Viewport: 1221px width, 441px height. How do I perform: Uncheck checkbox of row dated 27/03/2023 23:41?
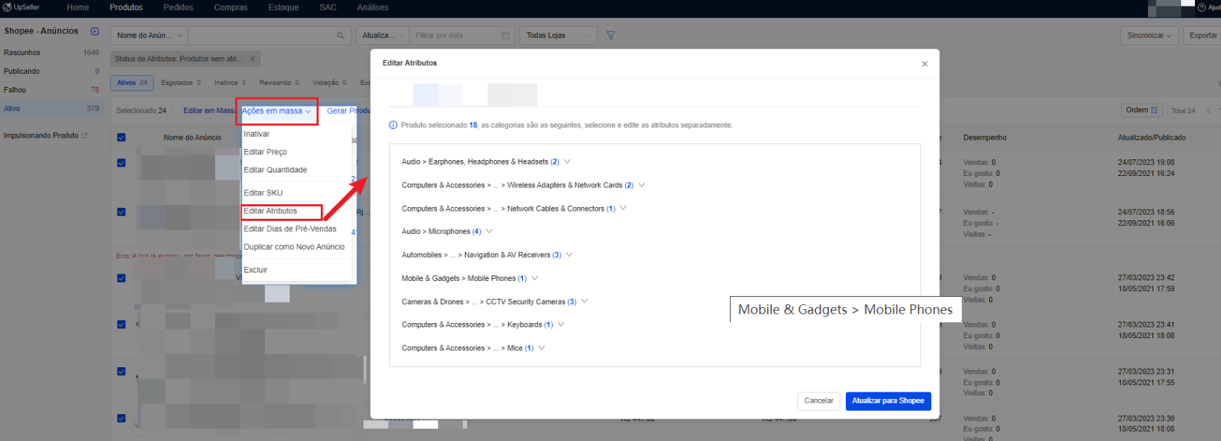coord(122,324)
